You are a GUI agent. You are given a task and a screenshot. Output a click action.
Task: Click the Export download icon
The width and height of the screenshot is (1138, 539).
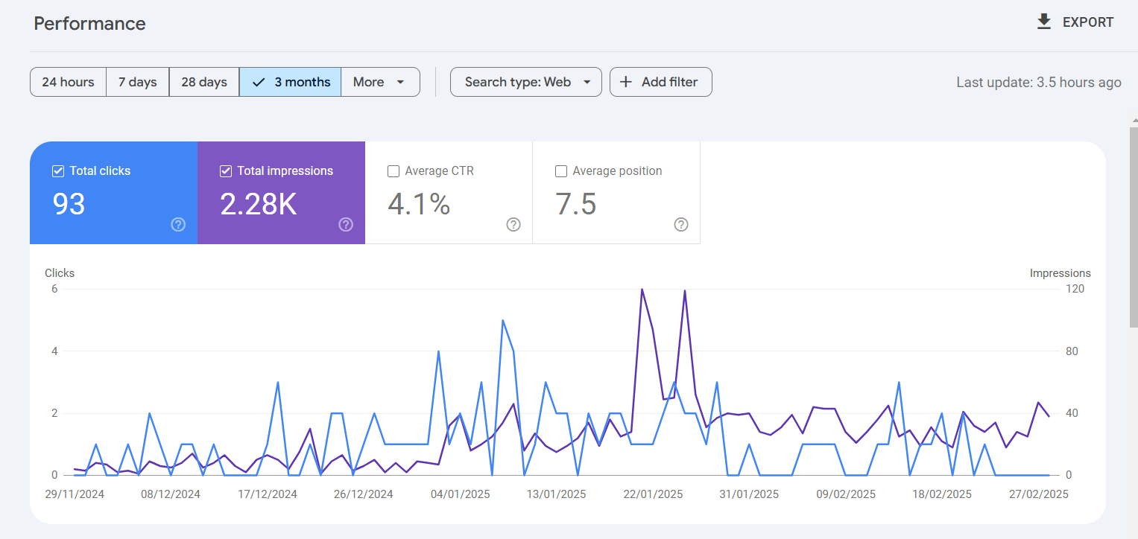tap(1044, 22)
